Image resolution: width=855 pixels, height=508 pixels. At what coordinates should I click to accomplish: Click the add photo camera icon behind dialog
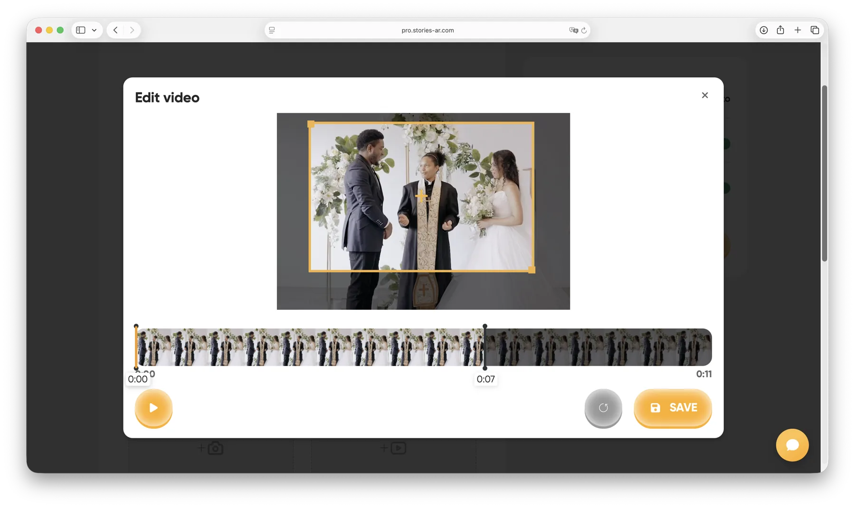point(210,448)
